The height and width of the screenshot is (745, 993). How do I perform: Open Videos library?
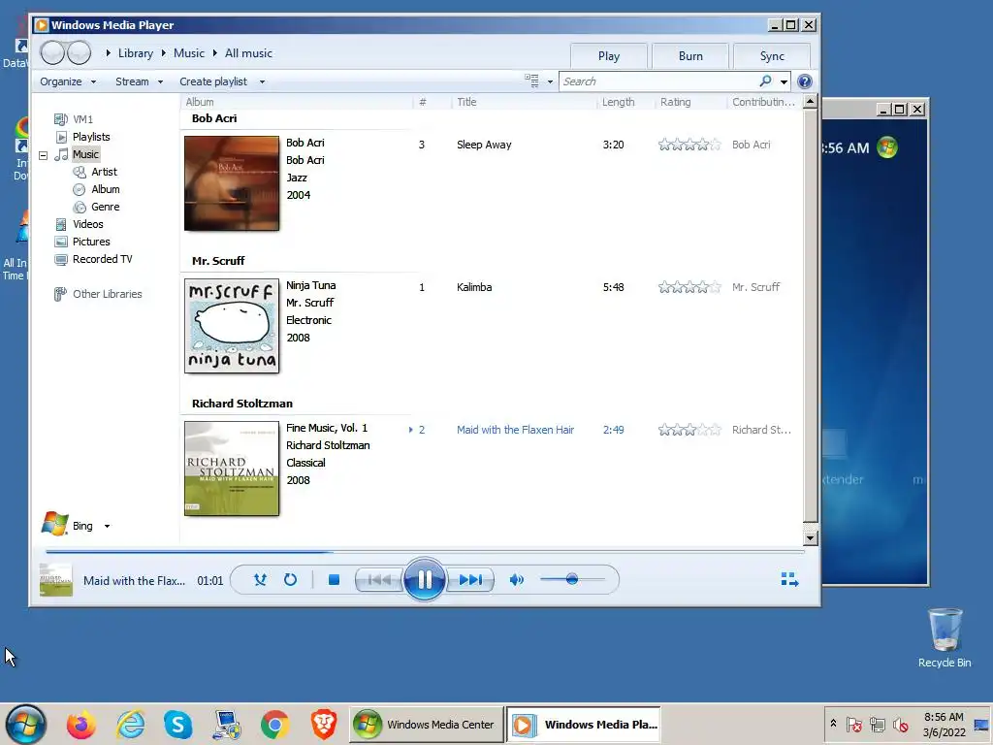tap(87, 224)
